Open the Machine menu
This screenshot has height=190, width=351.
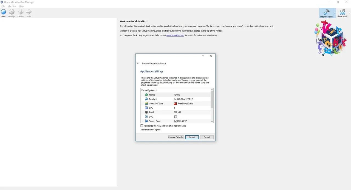[12, 6]
